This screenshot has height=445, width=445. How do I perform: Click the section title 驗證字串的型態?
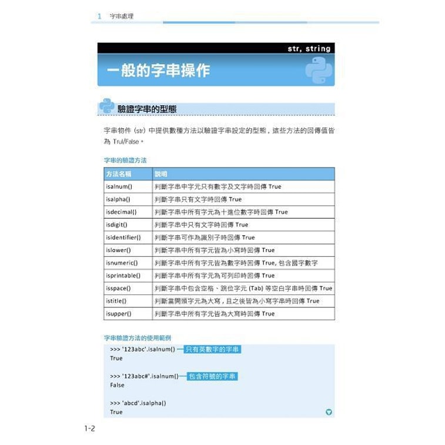click(x=147, y=109)
